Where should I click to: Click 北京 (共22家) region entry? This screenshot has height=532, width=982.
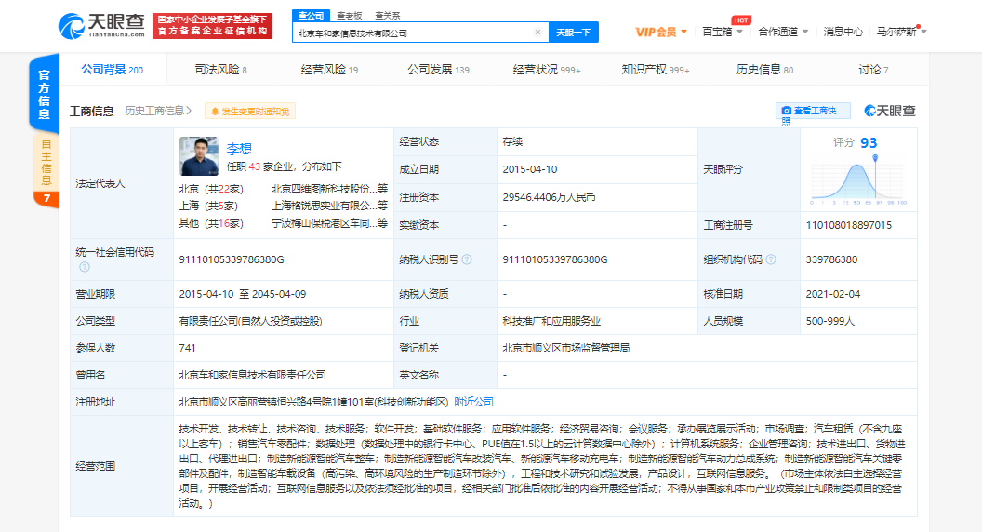[211, 189]
